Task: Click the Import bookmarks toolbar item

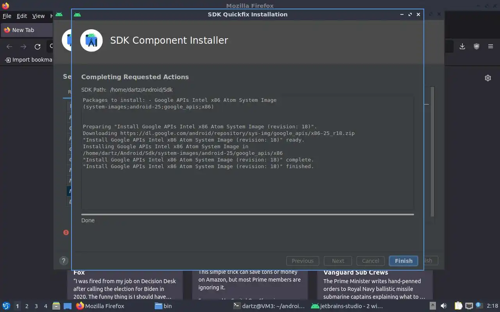Action: (29, 60)
